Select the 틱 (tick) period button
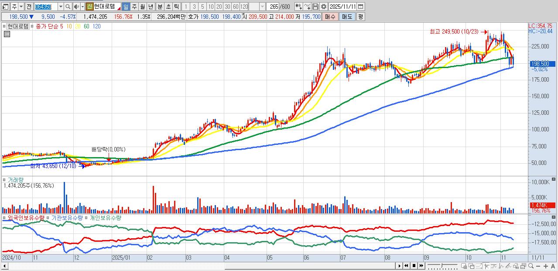The width and height of the screenshot is (558, 271). [176, 7]
